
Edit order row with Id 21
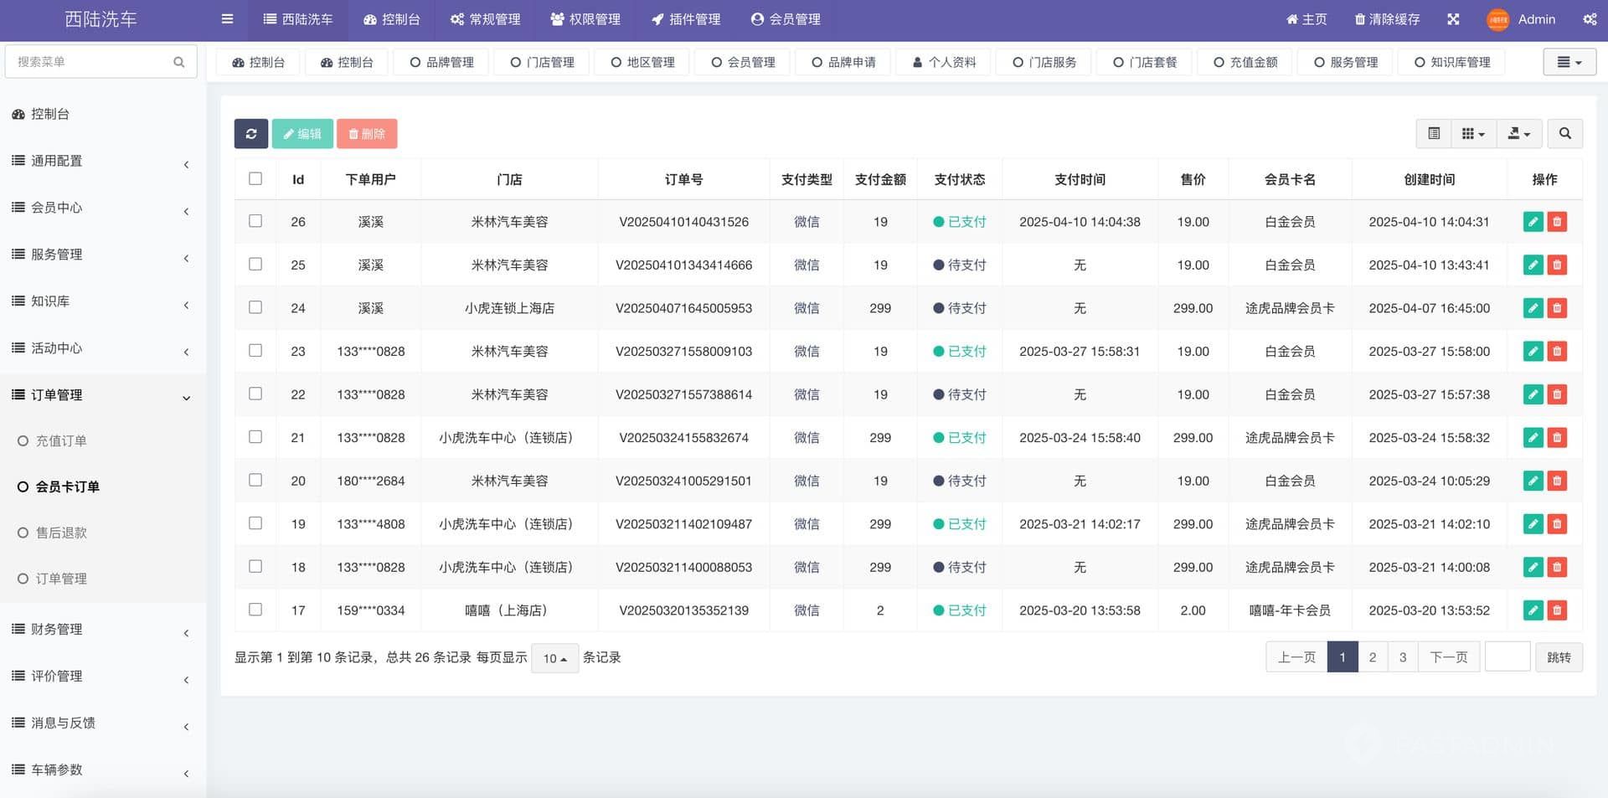point(1533,437)
